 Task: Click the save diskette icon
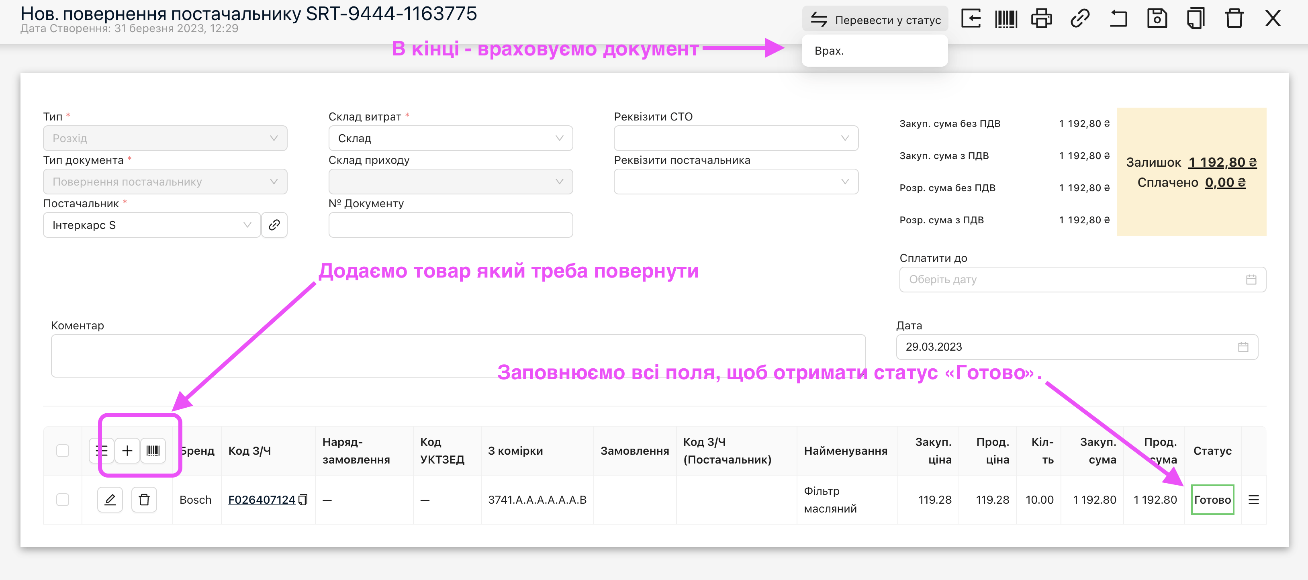(x=1157, y=19)
